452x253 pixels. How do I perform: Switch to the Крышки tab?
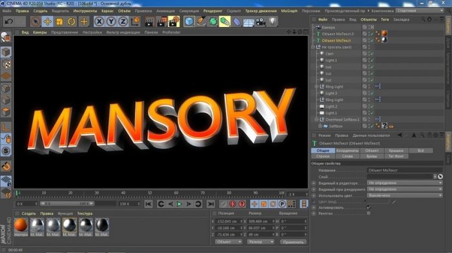pos(396,151)
